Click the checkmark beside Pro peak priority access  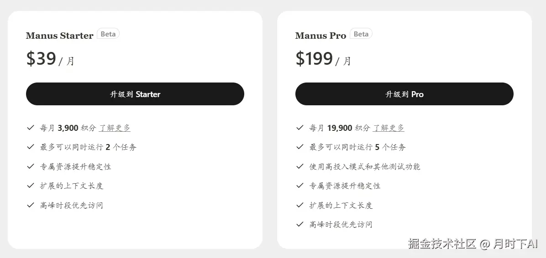click(300, 224)
